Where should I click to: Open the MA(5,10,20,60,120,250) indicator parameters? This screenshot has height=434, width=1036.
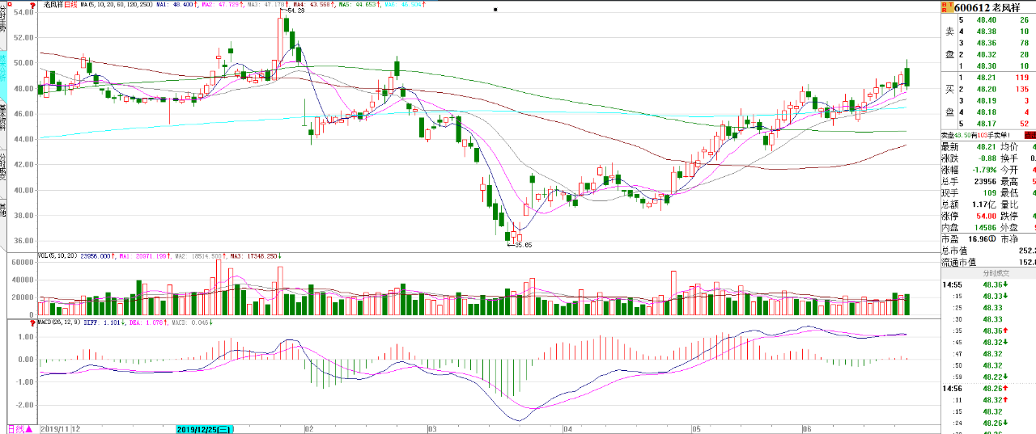tap(116, 5)
